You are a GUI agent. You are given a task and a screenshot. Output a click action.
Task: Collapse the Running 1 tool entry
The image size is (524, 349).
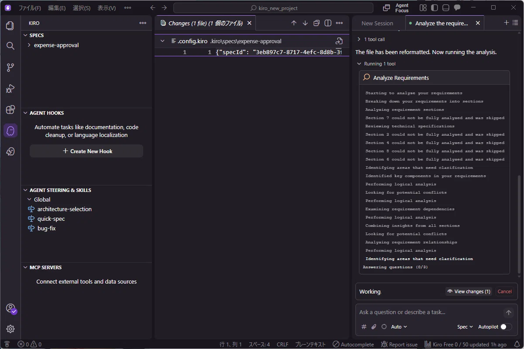click(376, 64)
